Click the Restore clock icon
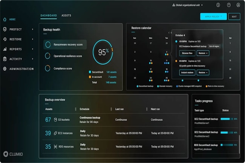This screenshot has width=245, height=163. (5, 39)
